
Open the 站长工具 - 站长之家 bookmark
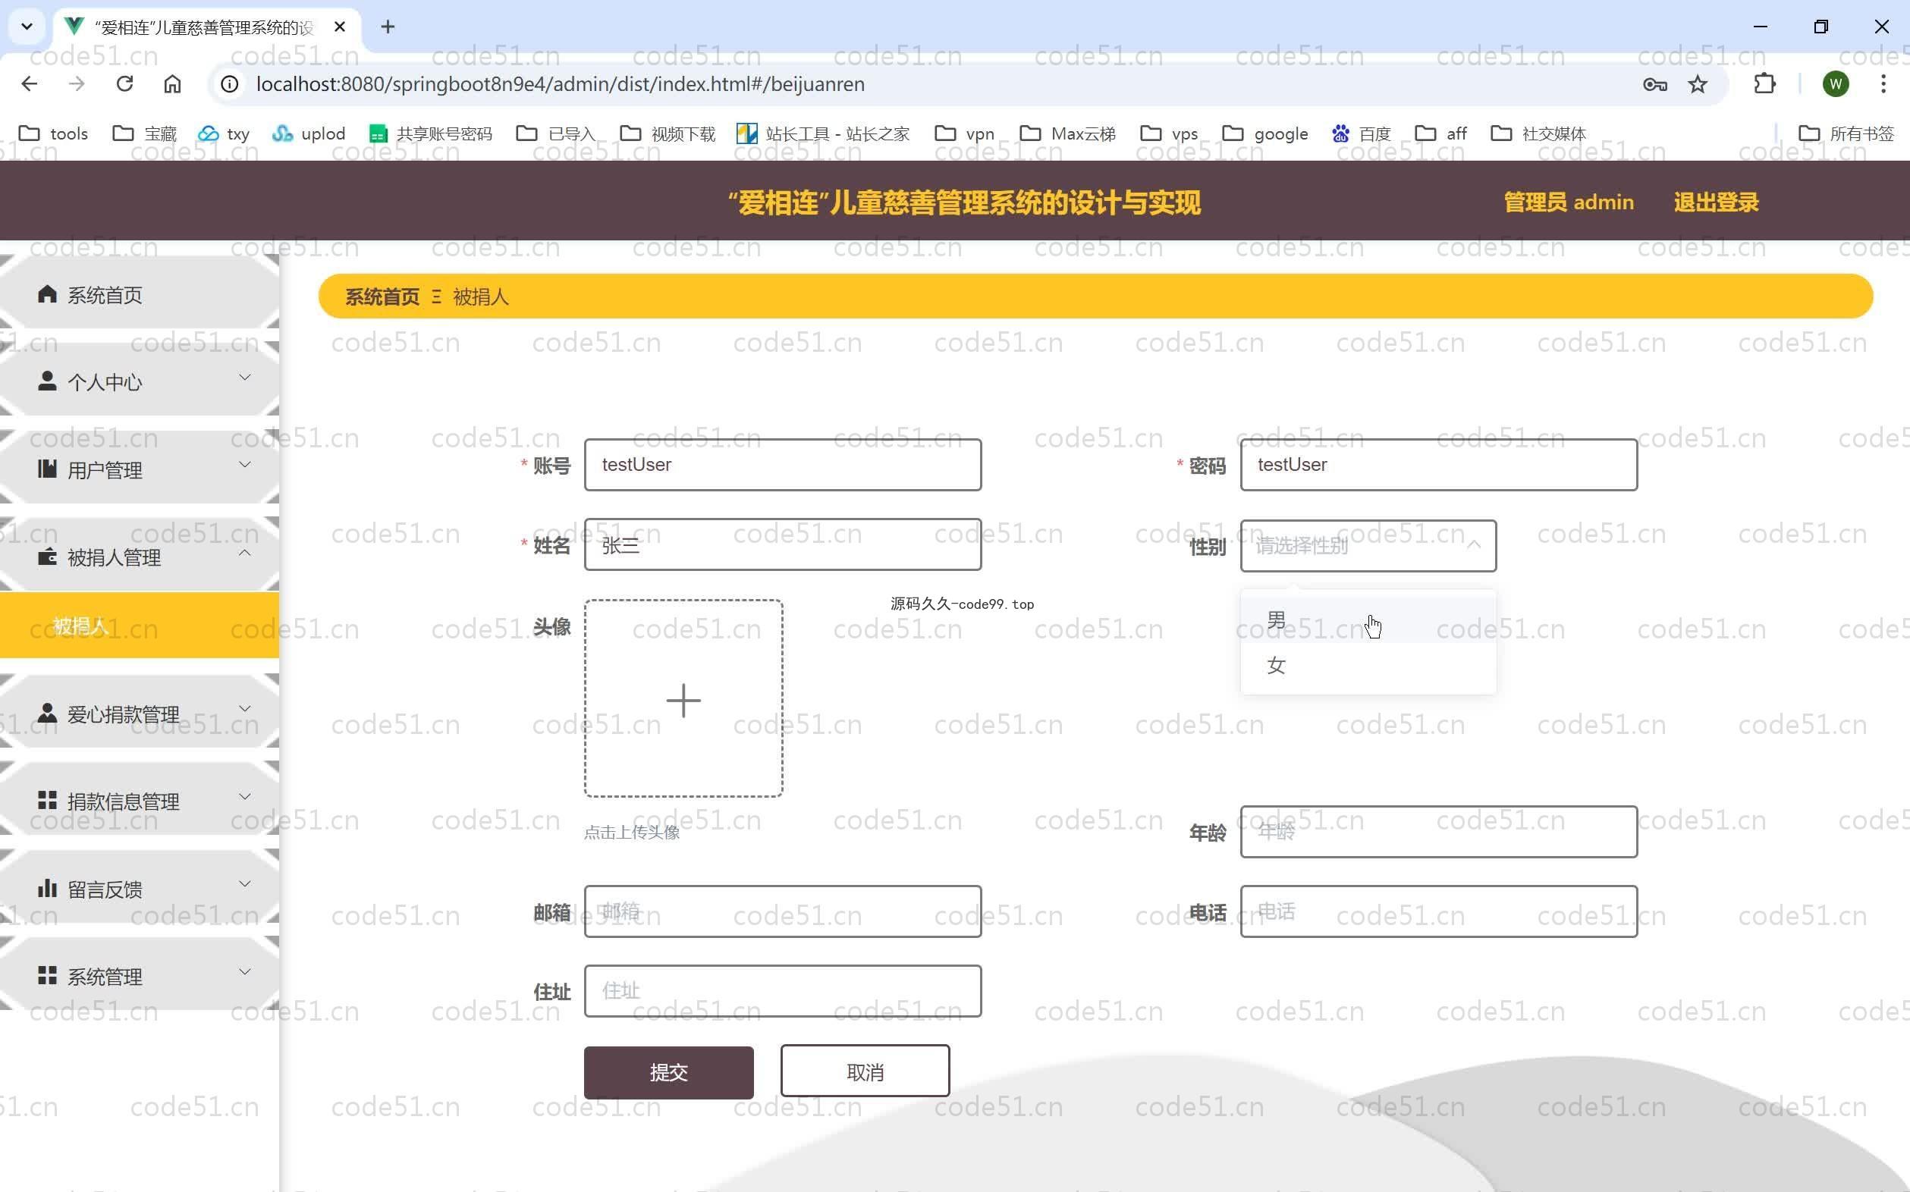point(822,133)
